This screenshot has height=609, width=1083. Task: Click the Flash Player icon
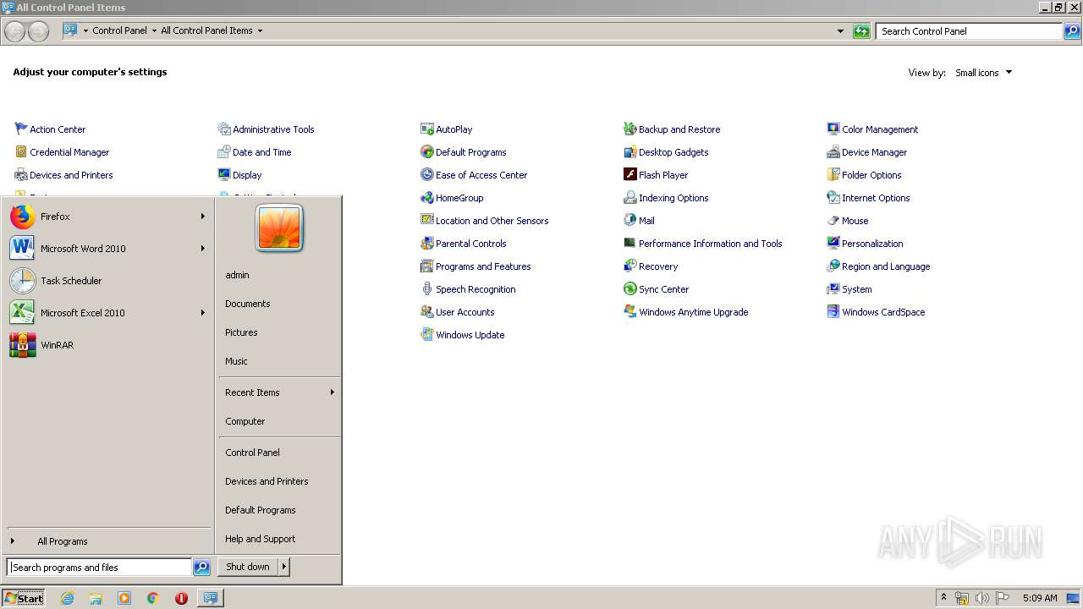630,175
